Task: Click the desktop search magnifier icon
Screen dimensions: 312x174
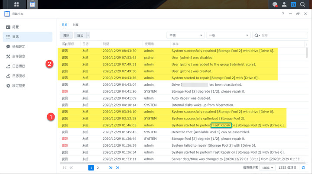Action: [302, 4]
